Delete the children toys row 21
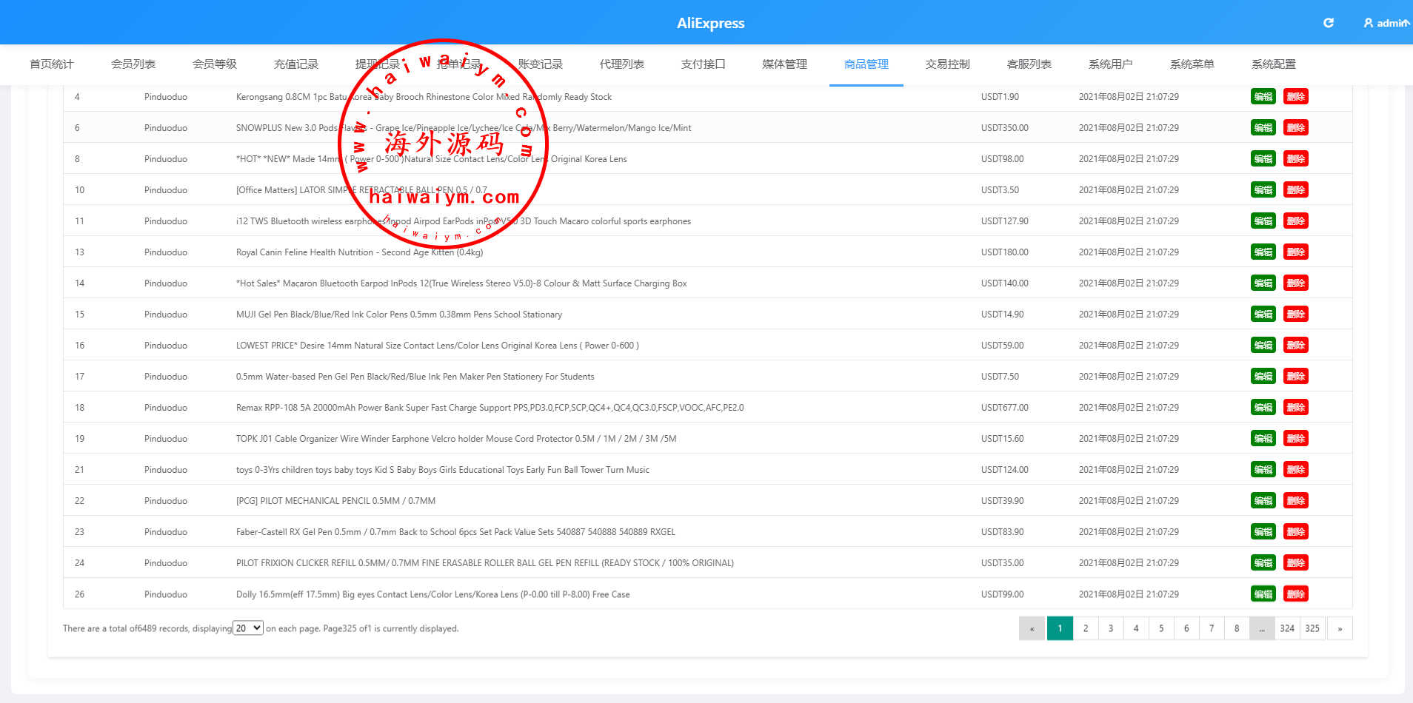Viewport: 1413px width, 703px height. [x=1296, y=470]
